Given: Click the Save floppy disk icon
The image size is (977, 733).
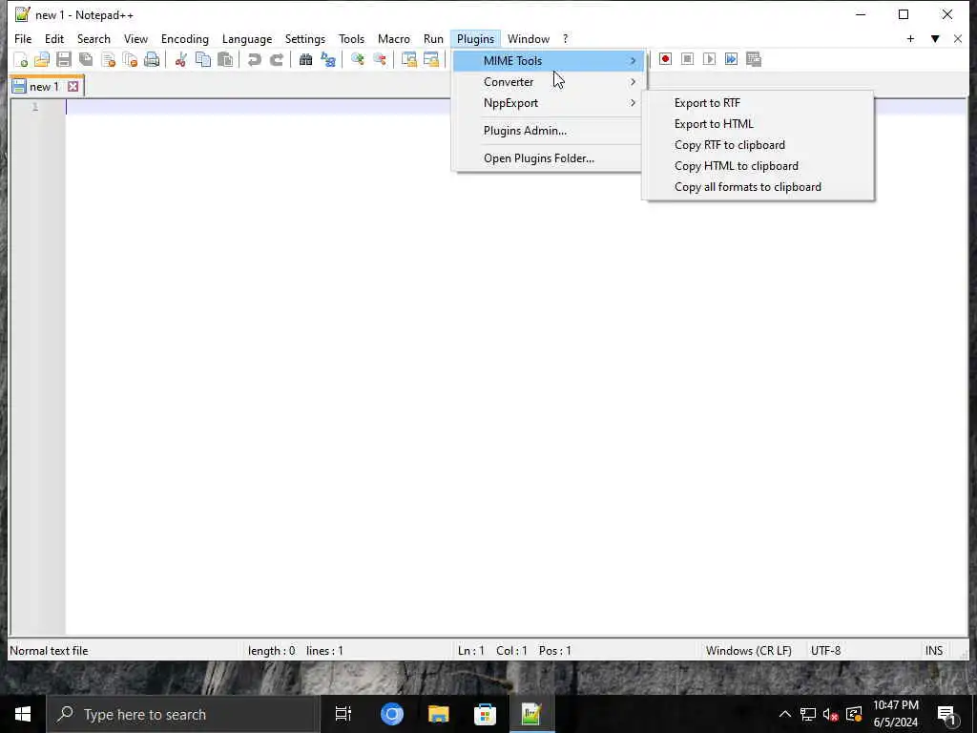Looking at the screenshot, I should (64, 60).
